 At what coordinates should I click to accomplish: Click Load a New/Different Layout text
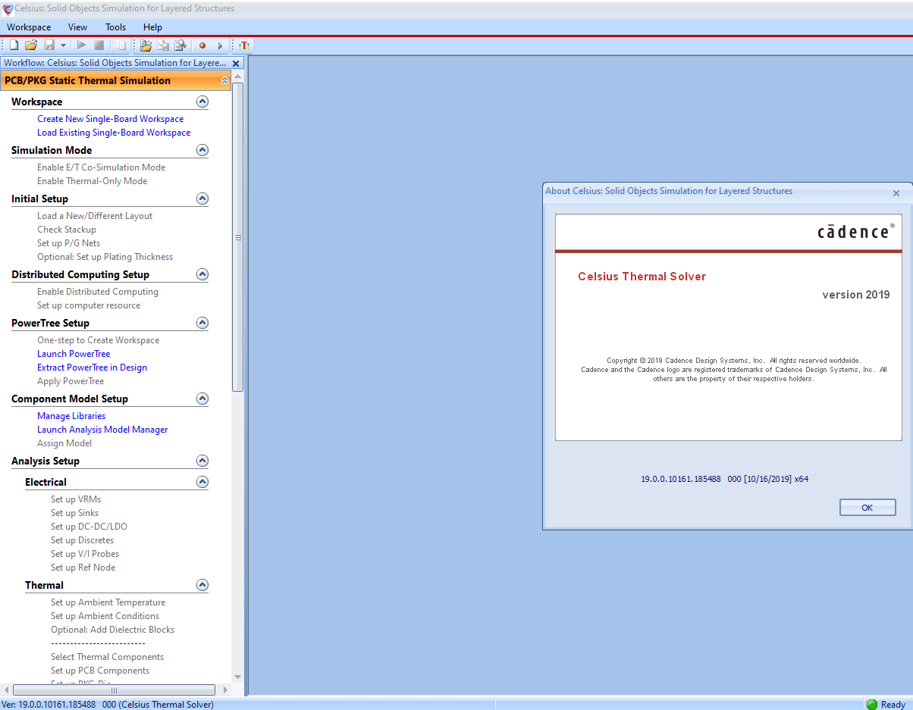(x=95, y=216)
